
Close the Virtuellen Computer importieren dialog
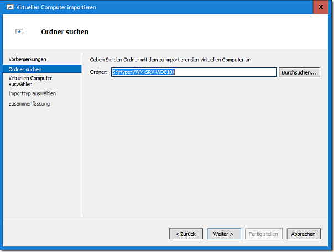(x=320, y=7)
